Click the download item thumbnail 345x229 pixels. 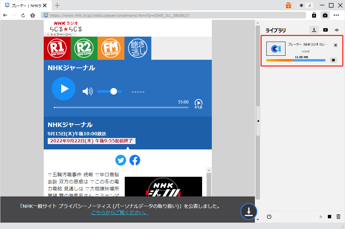click(276, 49)
